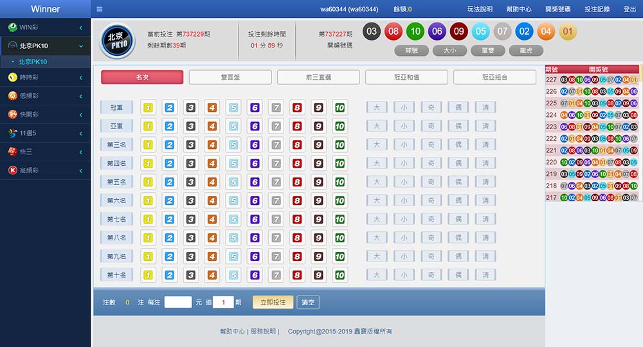Click the green 10 winning number ball

point(415,31)
